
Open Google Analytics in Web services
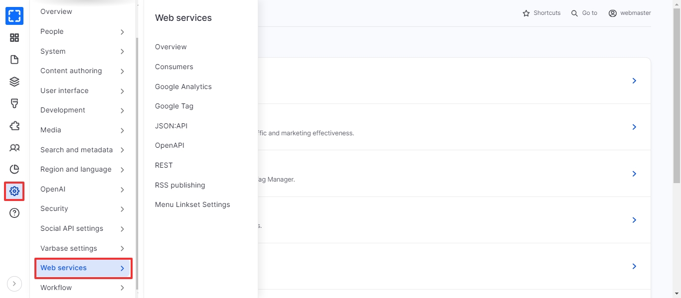[183, 87]
